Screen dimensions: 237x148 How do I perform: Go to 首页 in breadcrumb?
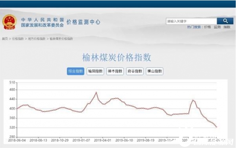[x=5, y=39]
